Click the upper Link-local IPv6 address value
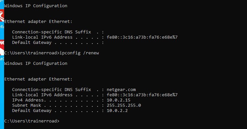The width and height of the screenshot is (247, 129). coord(142,37)
